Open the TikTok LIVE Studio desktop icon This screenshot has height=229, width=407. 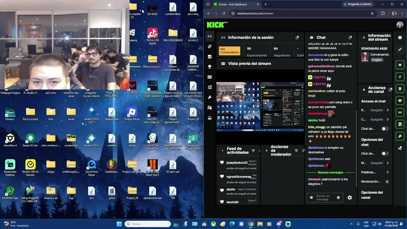[153, 36]
